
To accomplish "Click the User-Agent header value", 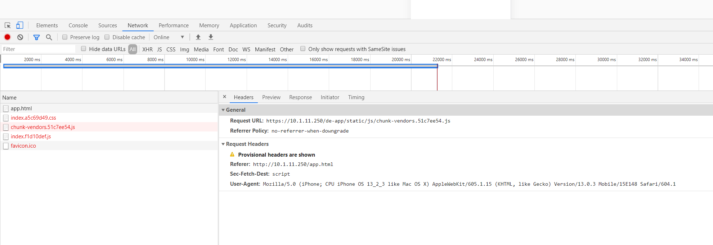I will pos(469,184).
